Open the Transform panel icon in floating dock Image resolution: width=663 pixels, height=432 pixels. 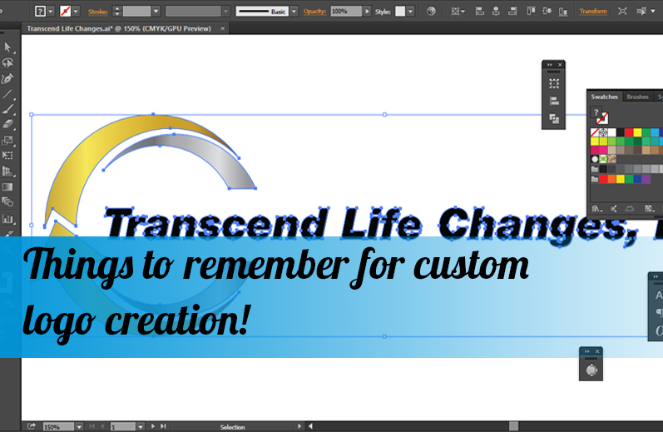[554, 83]
